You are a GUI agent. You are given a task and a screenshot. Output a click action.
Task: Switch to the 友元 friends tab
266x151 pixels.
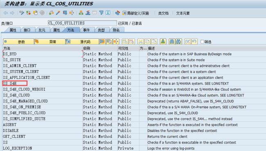(x=42, y=30)
